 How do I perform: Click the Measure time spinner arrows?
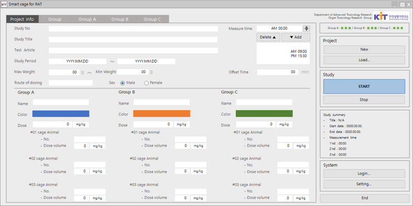[x=306, y=28]
